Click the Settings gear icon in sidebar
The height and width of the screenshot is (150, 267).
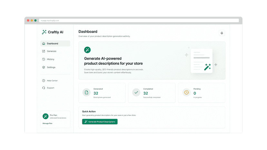(44, 67)
